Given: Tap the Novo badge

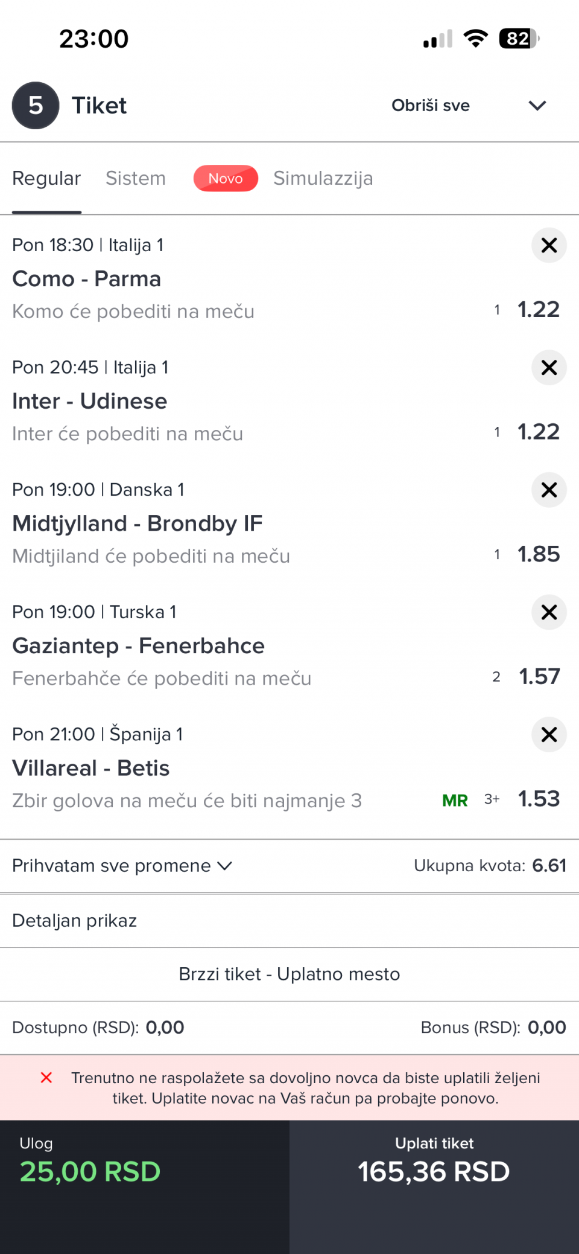Looking at the screenshot, I should coord(226,179).
